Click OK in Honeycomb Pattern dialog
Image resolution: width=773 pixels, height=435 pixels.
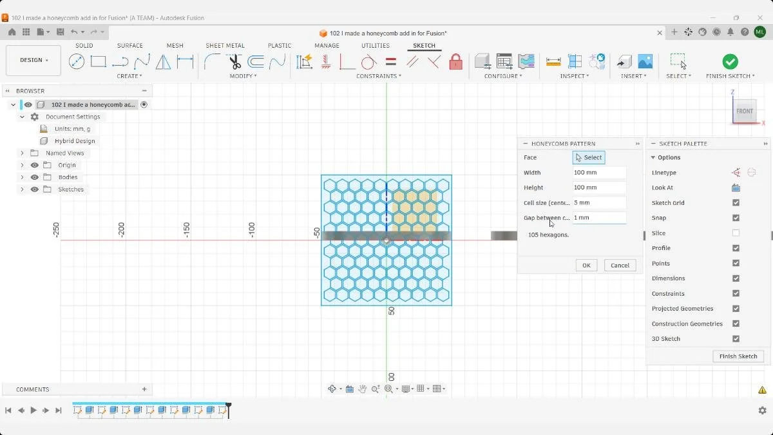(x=586, y=266)
